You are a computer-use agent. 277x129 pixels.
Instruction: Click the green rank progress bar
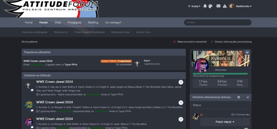point(220,74)
